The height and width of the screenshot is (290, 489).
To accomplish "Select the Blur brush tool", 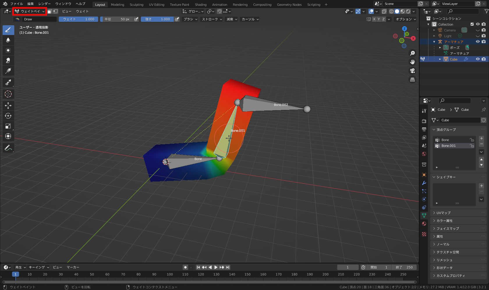I will click(x=8, y=40).
